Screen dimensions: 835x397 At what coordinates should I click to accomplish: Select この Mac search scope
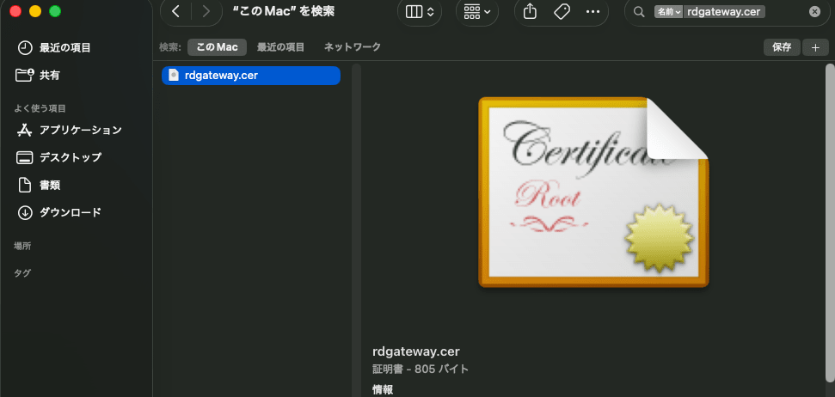click(x=217, y=46)
